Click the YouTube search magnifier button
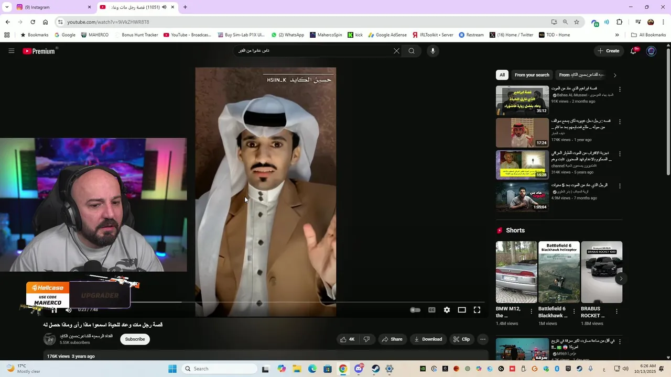Image resolution: width=671 pixels, height=377 pixels. (412, 51)
